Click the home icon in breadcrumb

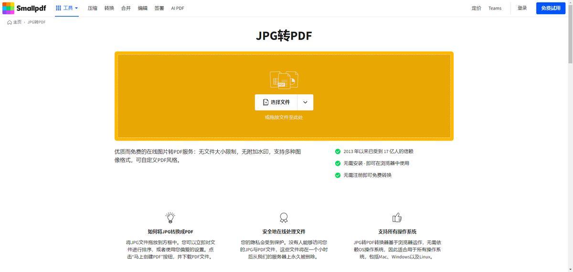click(x=10, y=22)
